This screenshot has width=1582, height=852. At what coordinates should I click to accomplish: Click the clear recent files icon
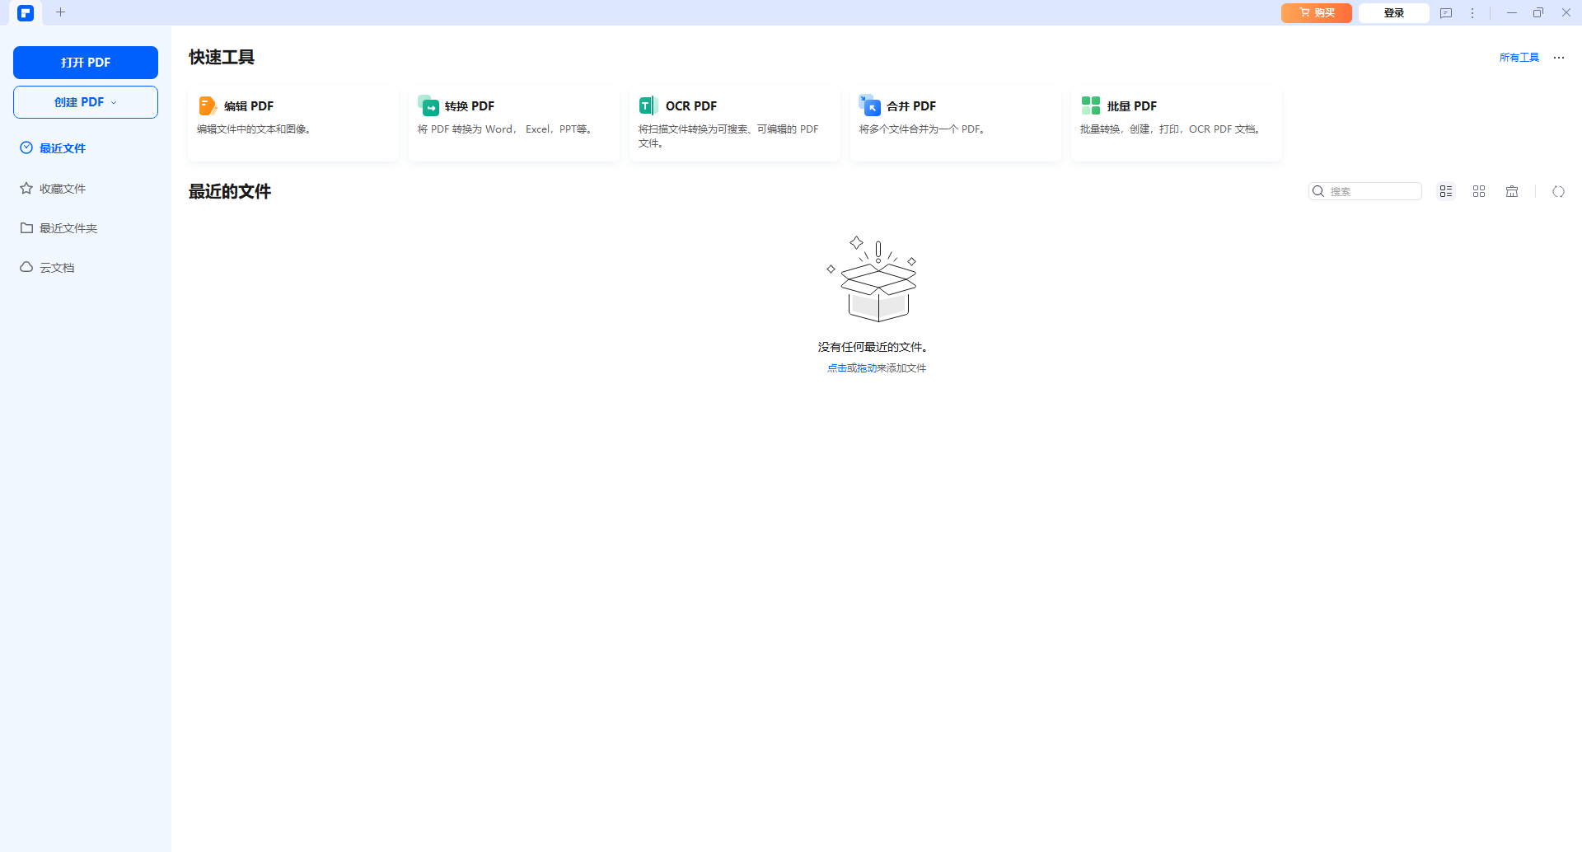1512,191
